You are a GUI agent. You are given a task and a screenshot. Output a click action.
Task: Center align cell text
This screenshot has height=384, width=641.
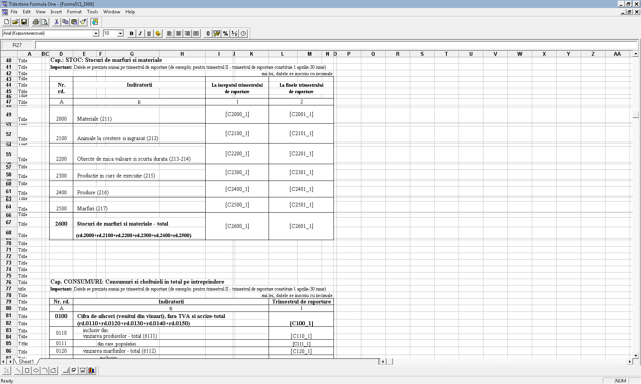pos(178,34)
